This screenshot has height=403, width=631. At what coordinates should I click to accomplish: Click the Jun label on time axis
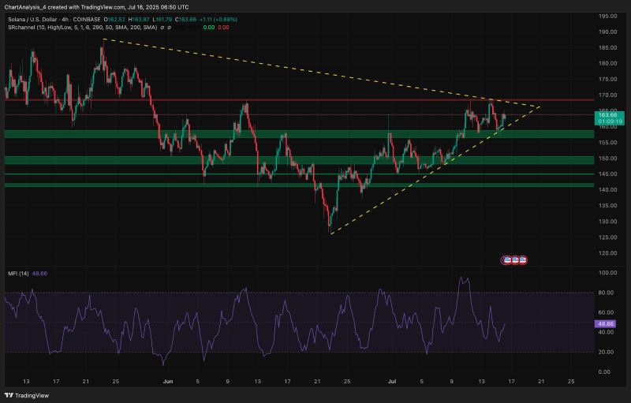pos(167,380)
